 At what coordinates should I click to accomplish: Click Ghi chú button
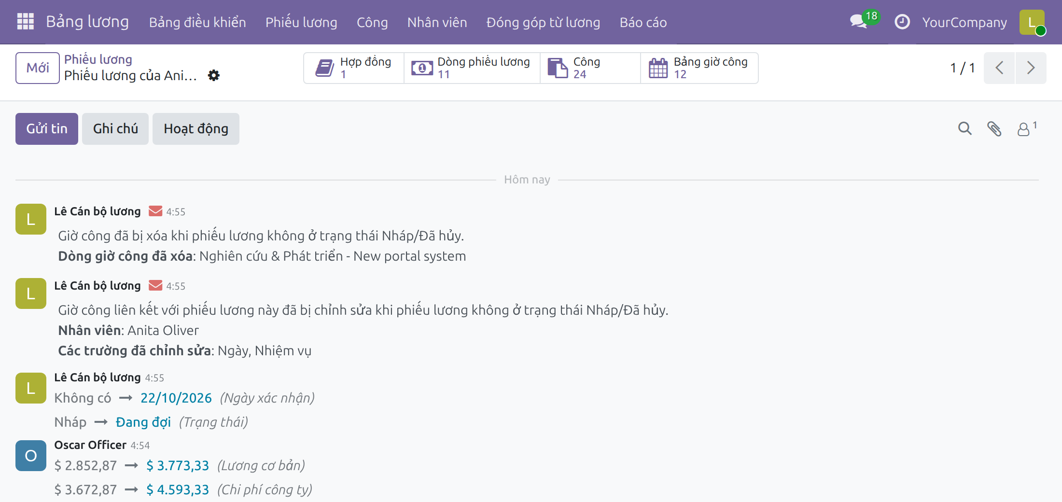(x=115, y=129)
